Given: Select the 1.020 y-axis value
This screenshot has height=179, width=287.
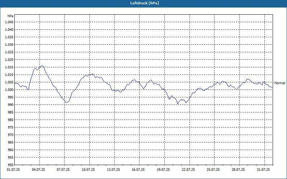Looking at the screenshot, I should [9, 60].
